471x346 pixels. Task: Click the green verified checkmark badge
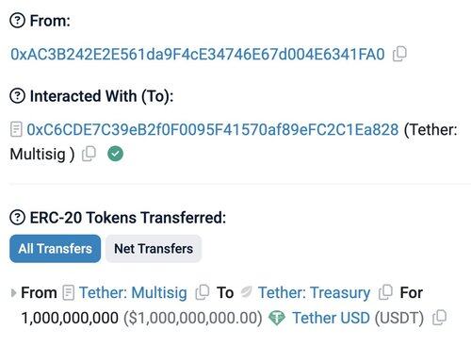(115, 154)
